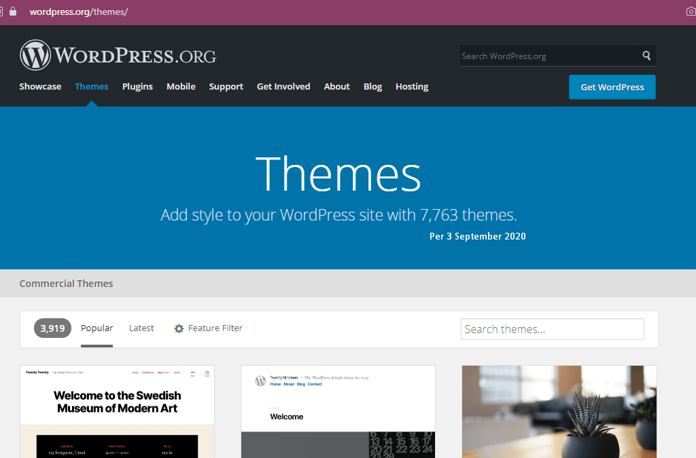Open the Twenty Nineteen theme thumbnail
This screenshot has width=696, height=458.
(x=338, y=412)
